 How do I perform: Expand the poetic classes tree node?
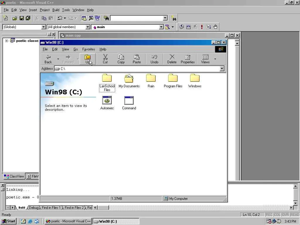6,41
